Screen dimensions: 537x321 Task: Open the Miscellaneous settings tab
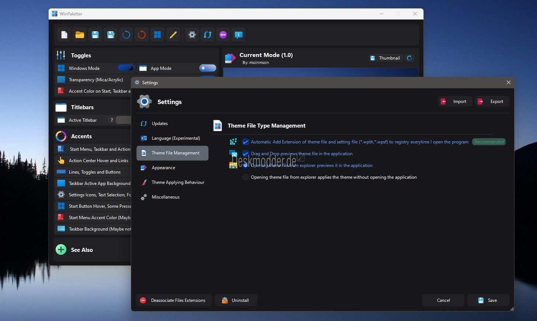point(172,197)
